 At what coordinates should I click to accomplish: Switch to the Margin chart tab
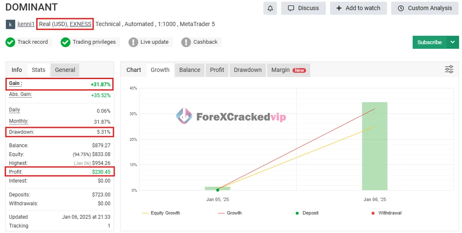[289, 70]
